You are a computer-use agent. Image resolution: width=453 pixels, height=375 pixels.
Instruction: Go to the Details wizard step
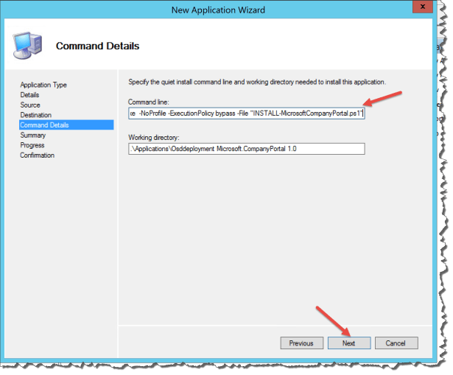pos(30,95)
